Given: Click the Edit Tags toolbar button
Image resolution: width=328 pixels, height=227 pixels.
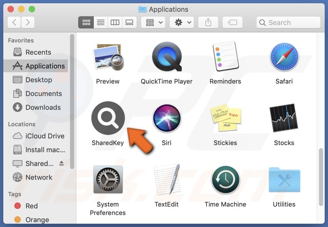Looking at the screenshot, I should click(x=233, y=22).
